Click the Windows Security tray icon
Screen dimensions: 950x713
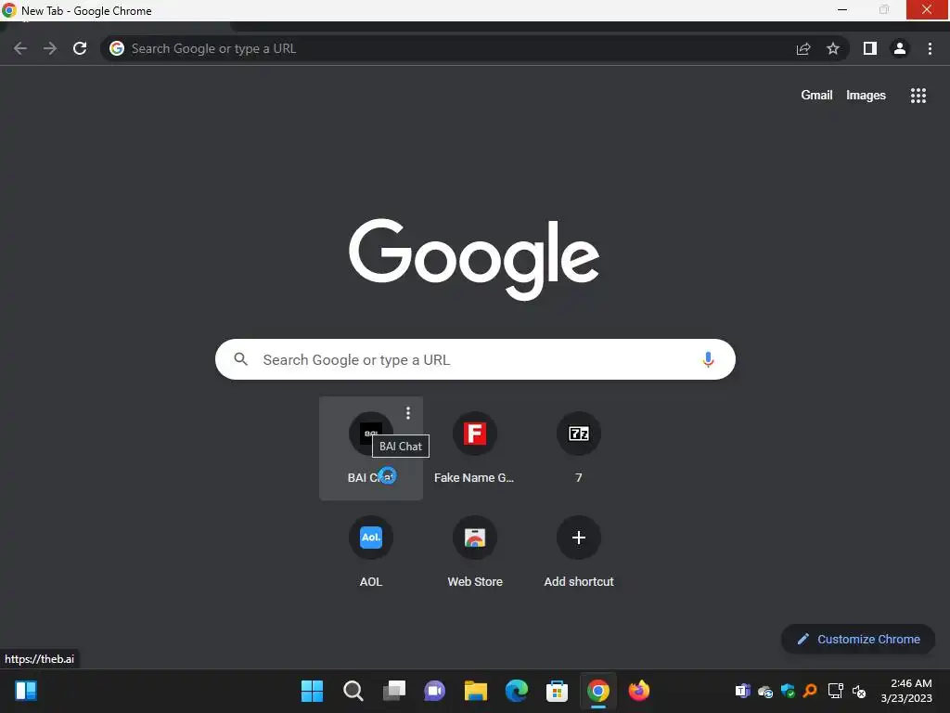point(788,691)
